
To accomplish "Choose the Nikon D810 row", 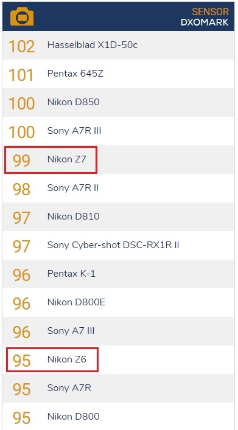I will click(x=119, y=217).
